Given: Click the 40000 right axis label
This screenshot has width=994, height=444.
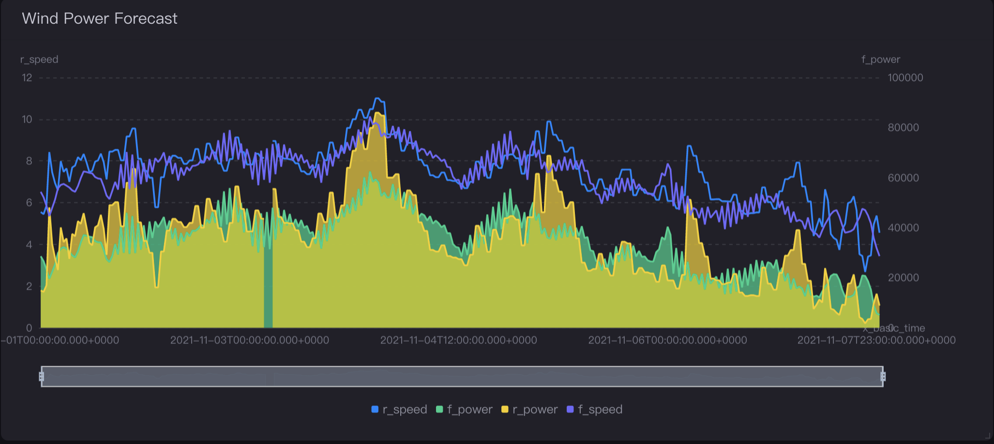Looking at the screenshot, I should [903, 228].
